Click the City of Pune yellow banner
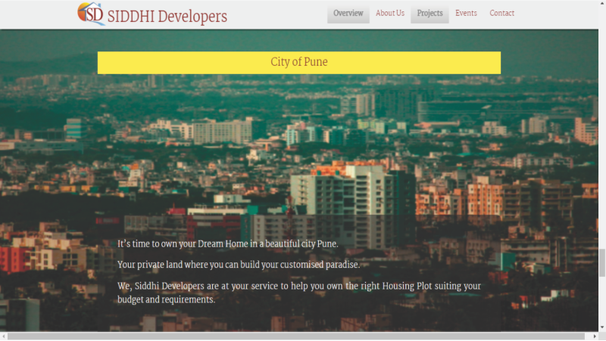606x341 pixels. [x=299, y=63]
